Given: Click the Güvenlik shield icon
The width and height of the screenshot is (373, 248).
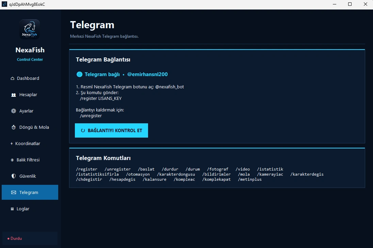Looking at the screenshot, I should (x=14, y=176).
